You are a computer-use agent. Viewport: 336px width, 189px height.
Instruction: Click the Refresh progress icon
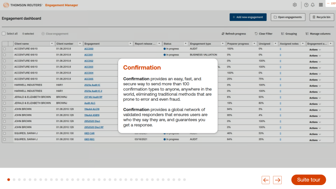pos(223,34)
